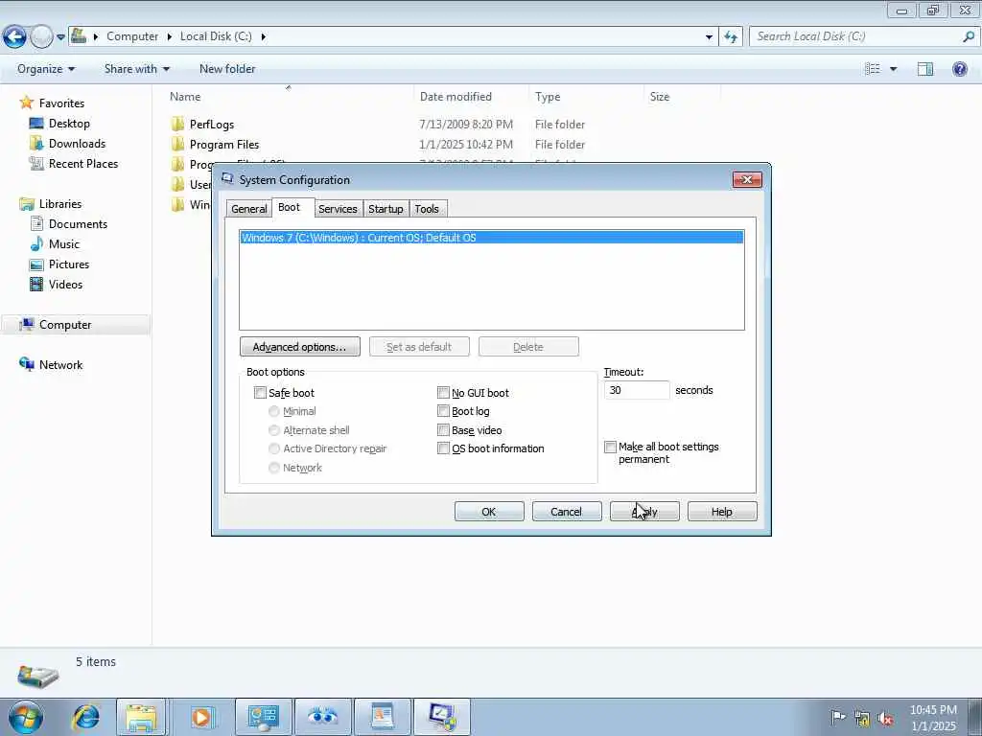Click the Help button in dialog
Image resolution: width=982 pixels, height=736 pixels.
(x=722, y=512)
